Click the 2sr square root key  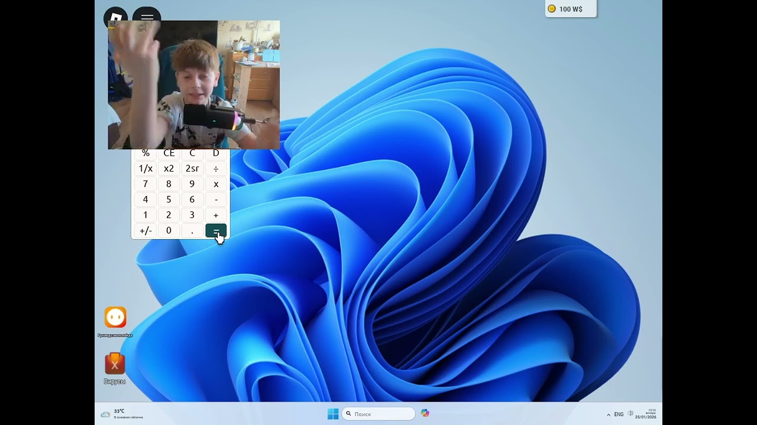click(x=192, y=168)
